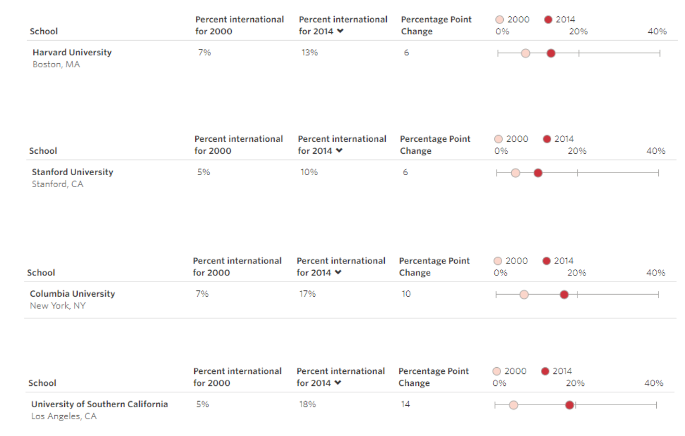
Task: Click Harvard's light 2000 data dot
Action: tap(526, 53)
